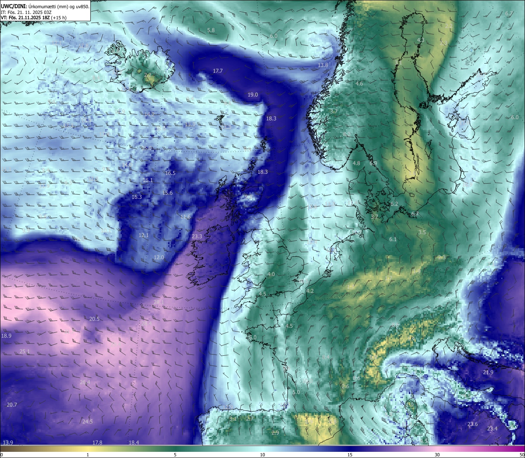525x458 pixels.
Task: Click the 5.0 value over southwestern France
Action: coord(297,393)
